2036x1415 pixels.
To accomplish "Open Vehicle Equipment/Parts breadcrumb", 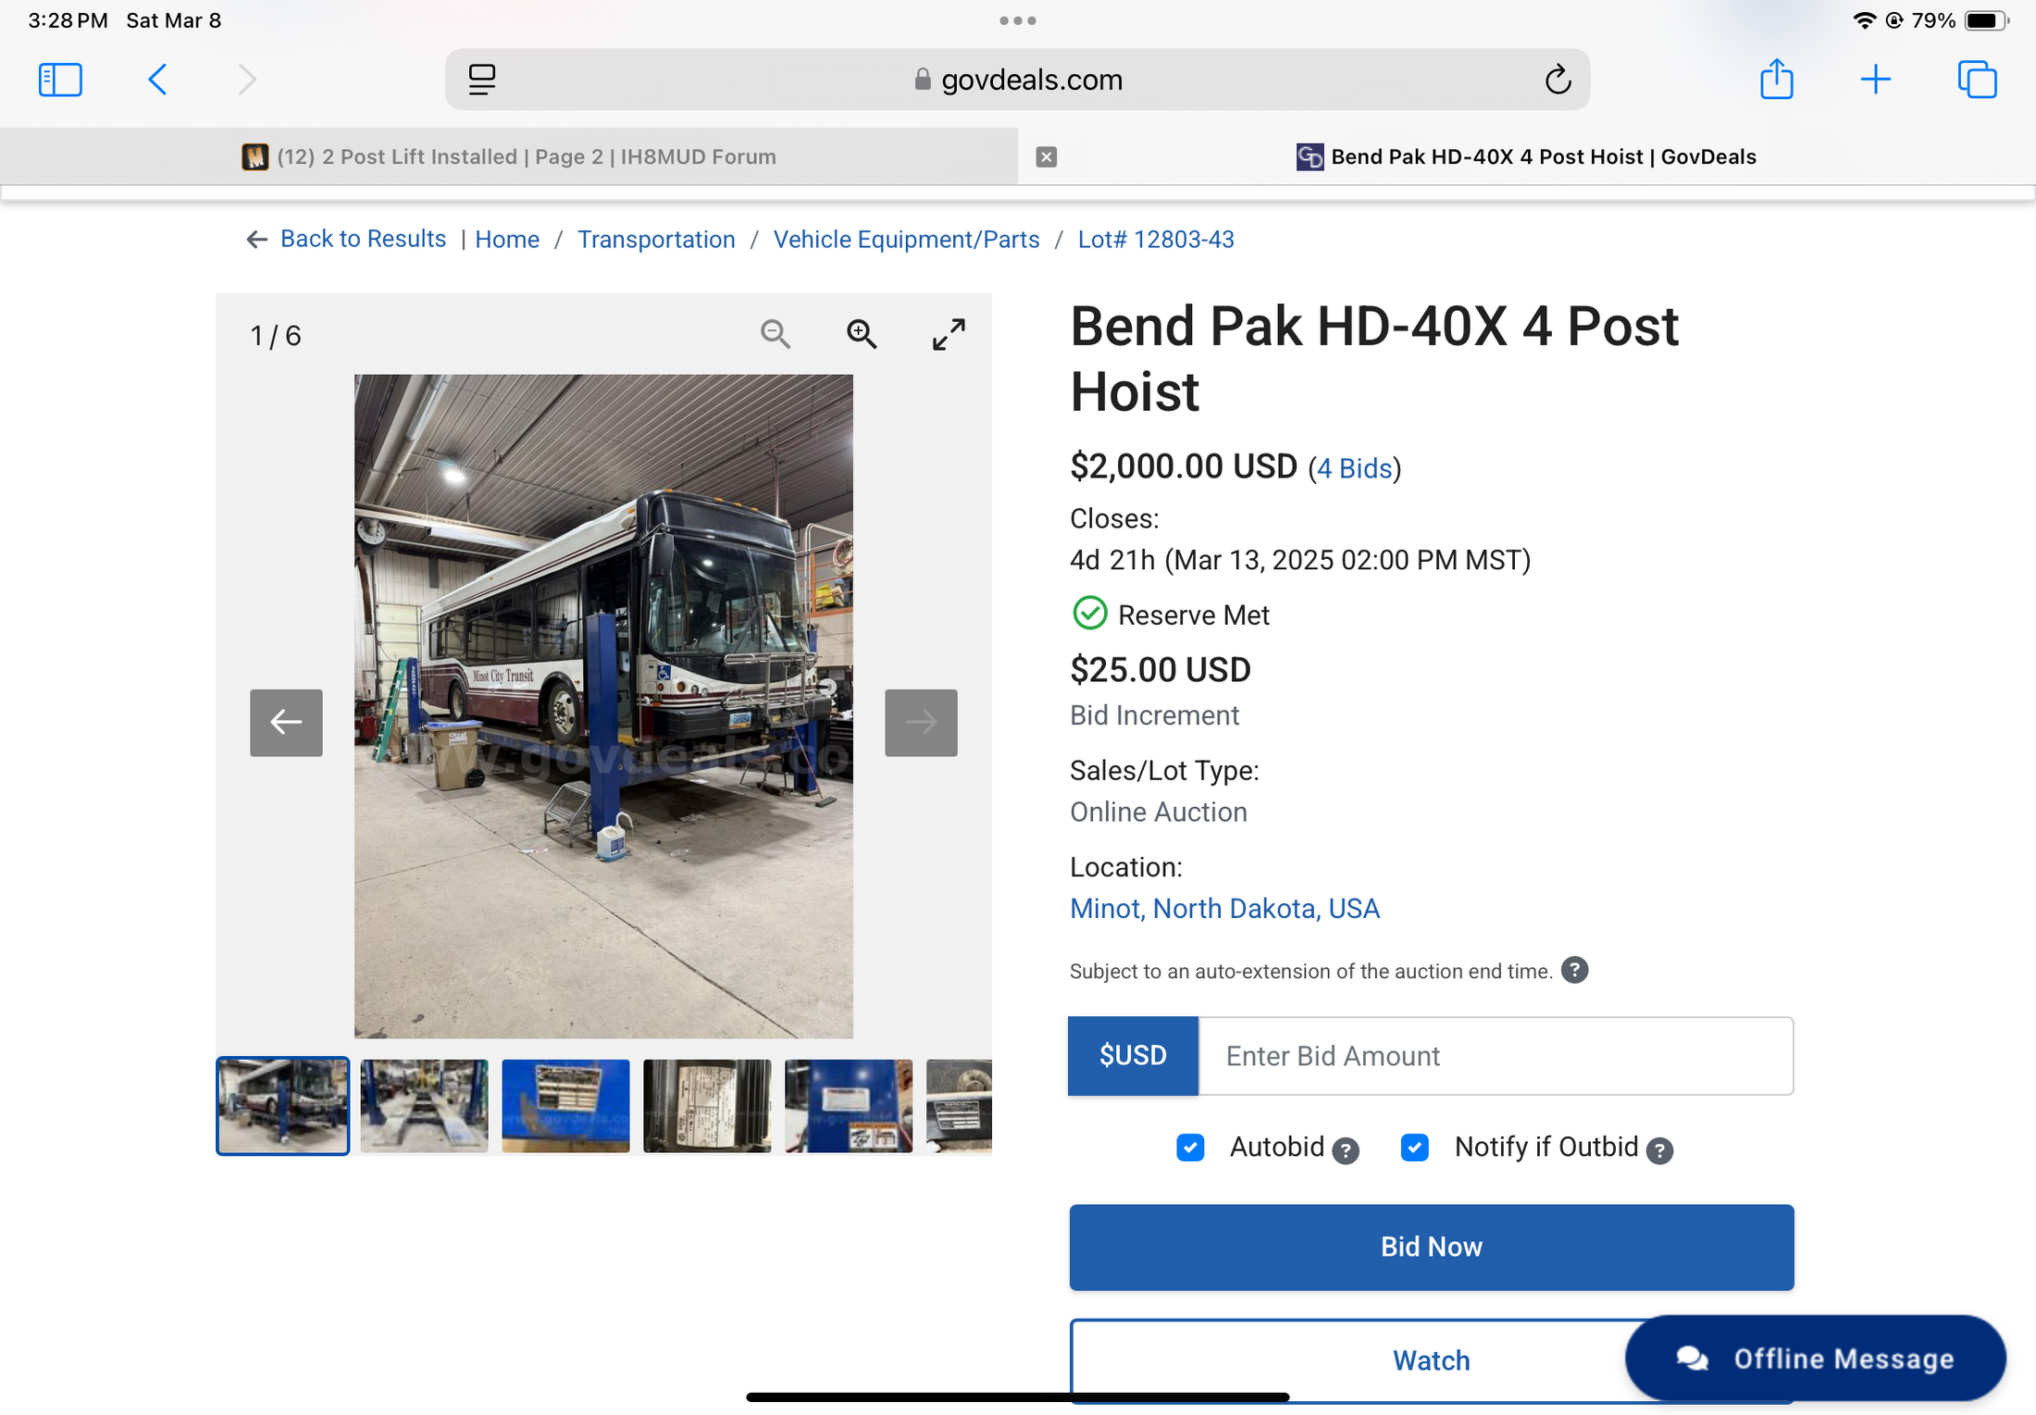I will (906, 240).
